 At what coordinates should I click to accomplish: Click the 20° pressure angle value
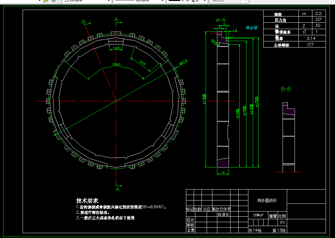[x=318, y=19]
